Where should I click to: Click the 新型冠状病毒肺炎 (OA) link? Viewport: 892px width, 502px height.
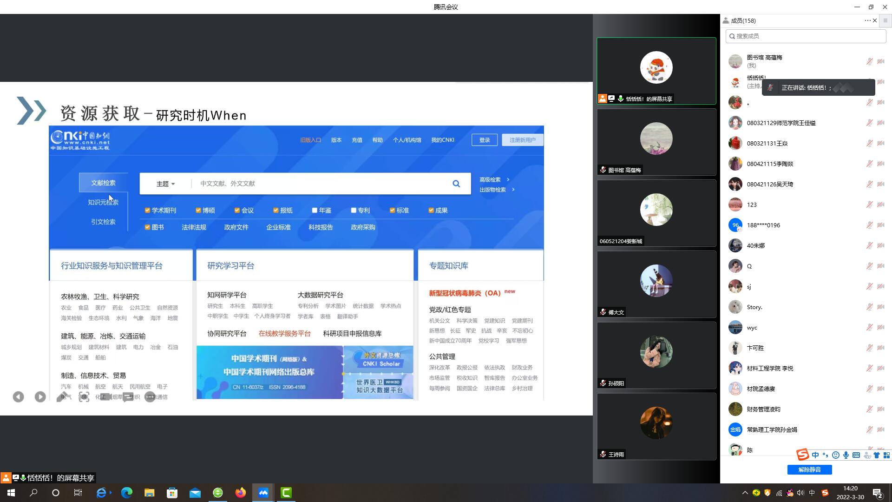(x=465, y=293)
